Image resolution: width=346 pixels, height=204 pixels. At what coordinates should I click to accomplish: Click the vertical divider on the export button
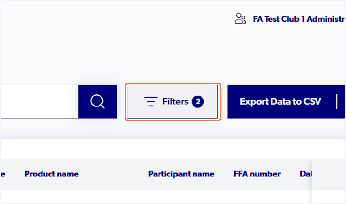tap(337, 101)
